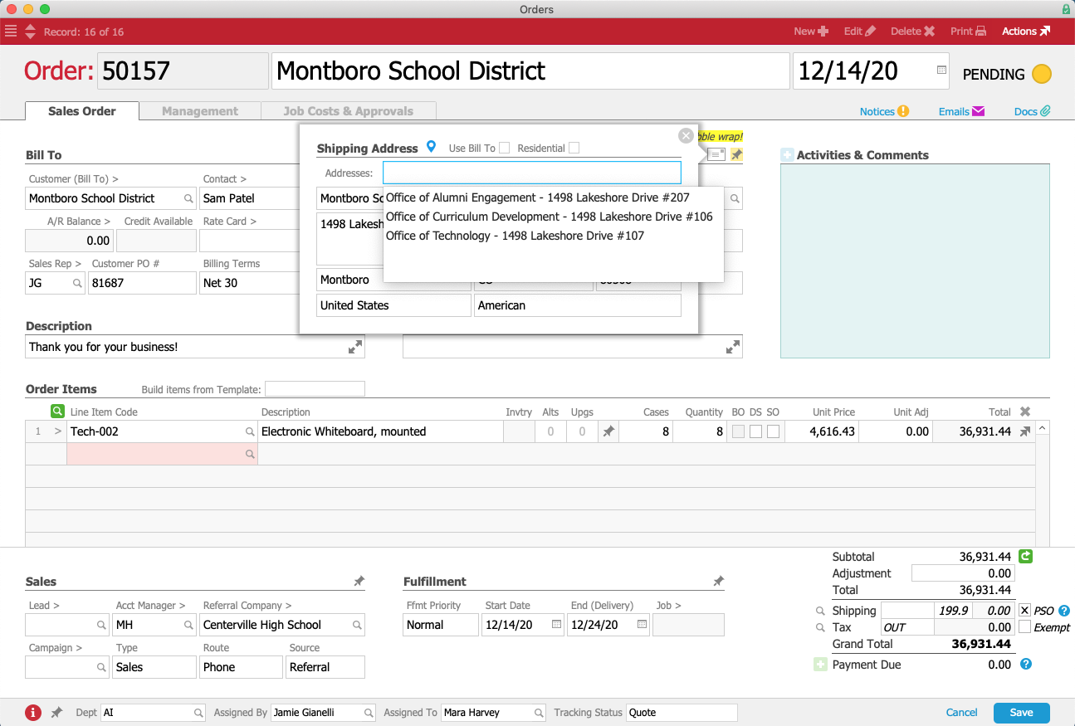Toggle the PSO checkbox
Image resolution: width=1075 pixels, height=726 pixels.
click(x=1024, y=611)
